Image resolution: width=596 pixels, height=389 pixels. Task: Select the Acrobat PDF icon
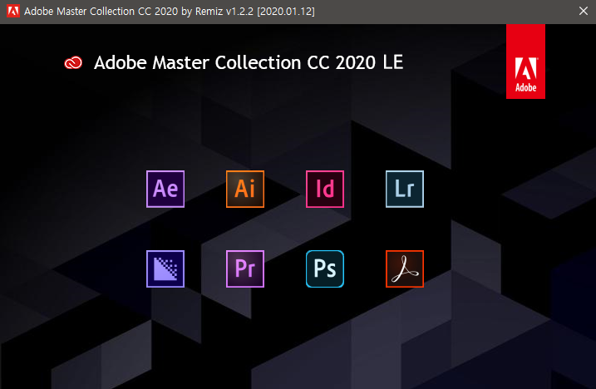click(x=405, y=268)
